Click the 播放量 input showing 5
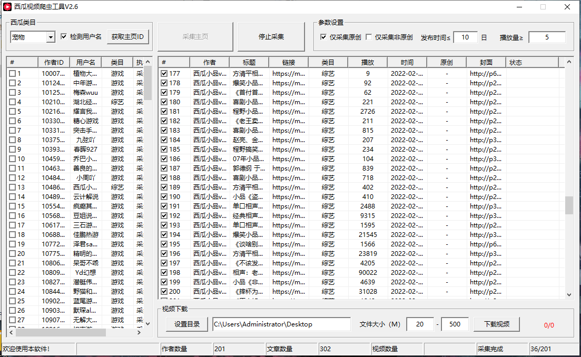 click(x=547, y=37)
